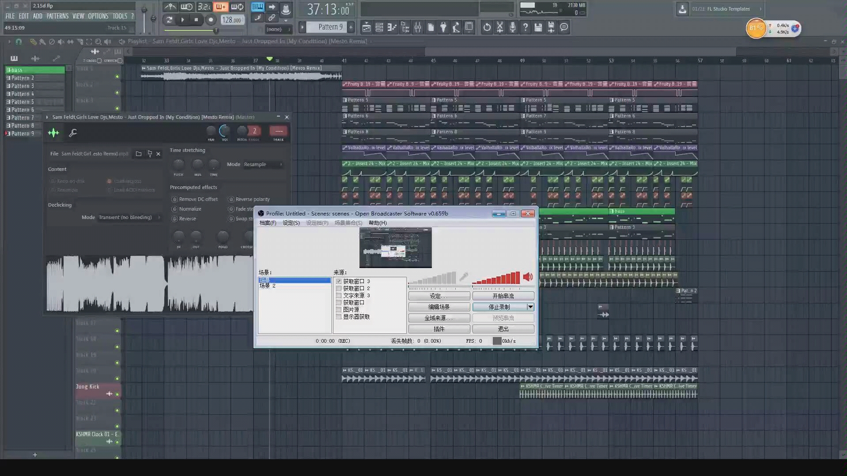Open the 停止录制 dropdown arrow in OBS
Screen dimensions: 847x476
tap(530, 307)
